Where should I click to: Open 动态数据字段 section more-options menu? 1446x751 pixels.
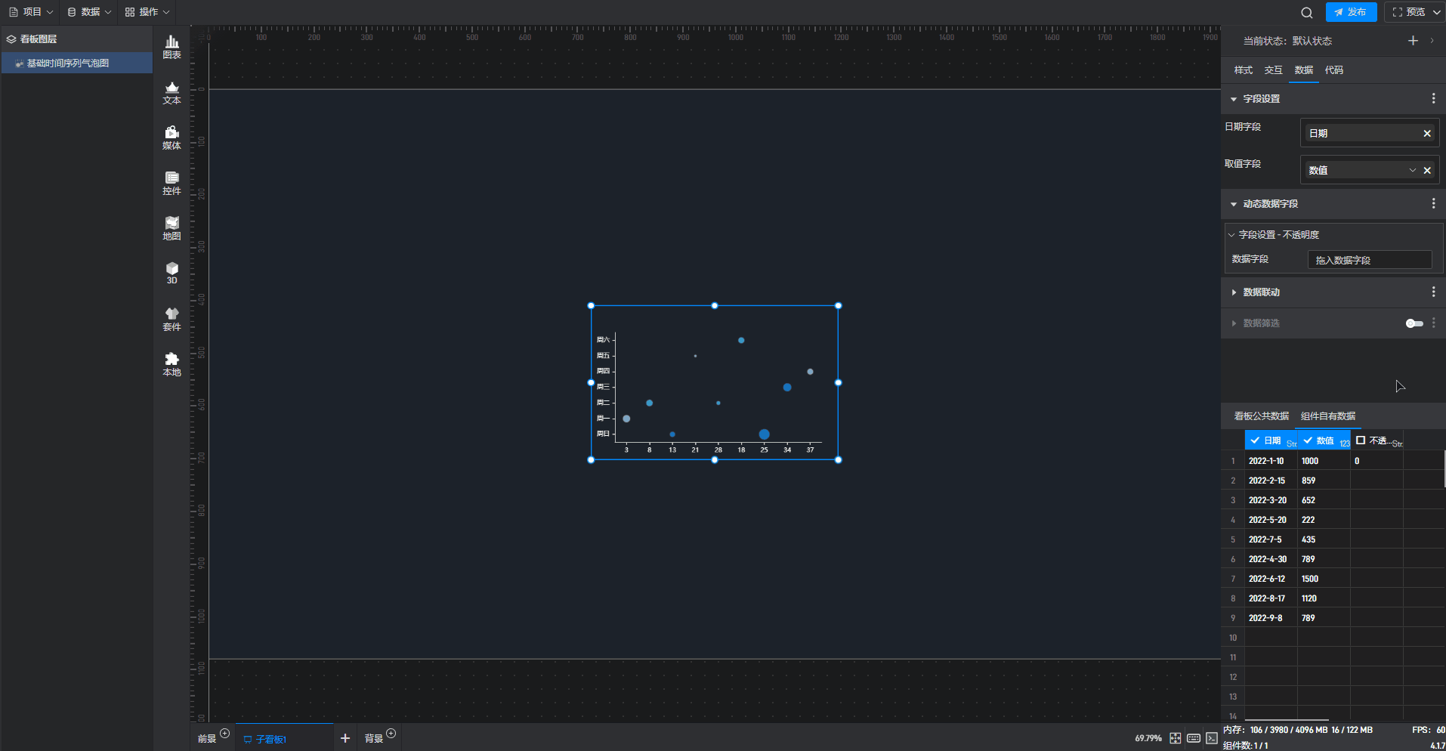(x=1433, y=204)
